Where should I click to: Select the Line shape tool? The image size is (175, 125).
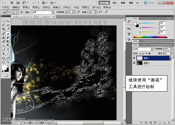coord(8,54)
